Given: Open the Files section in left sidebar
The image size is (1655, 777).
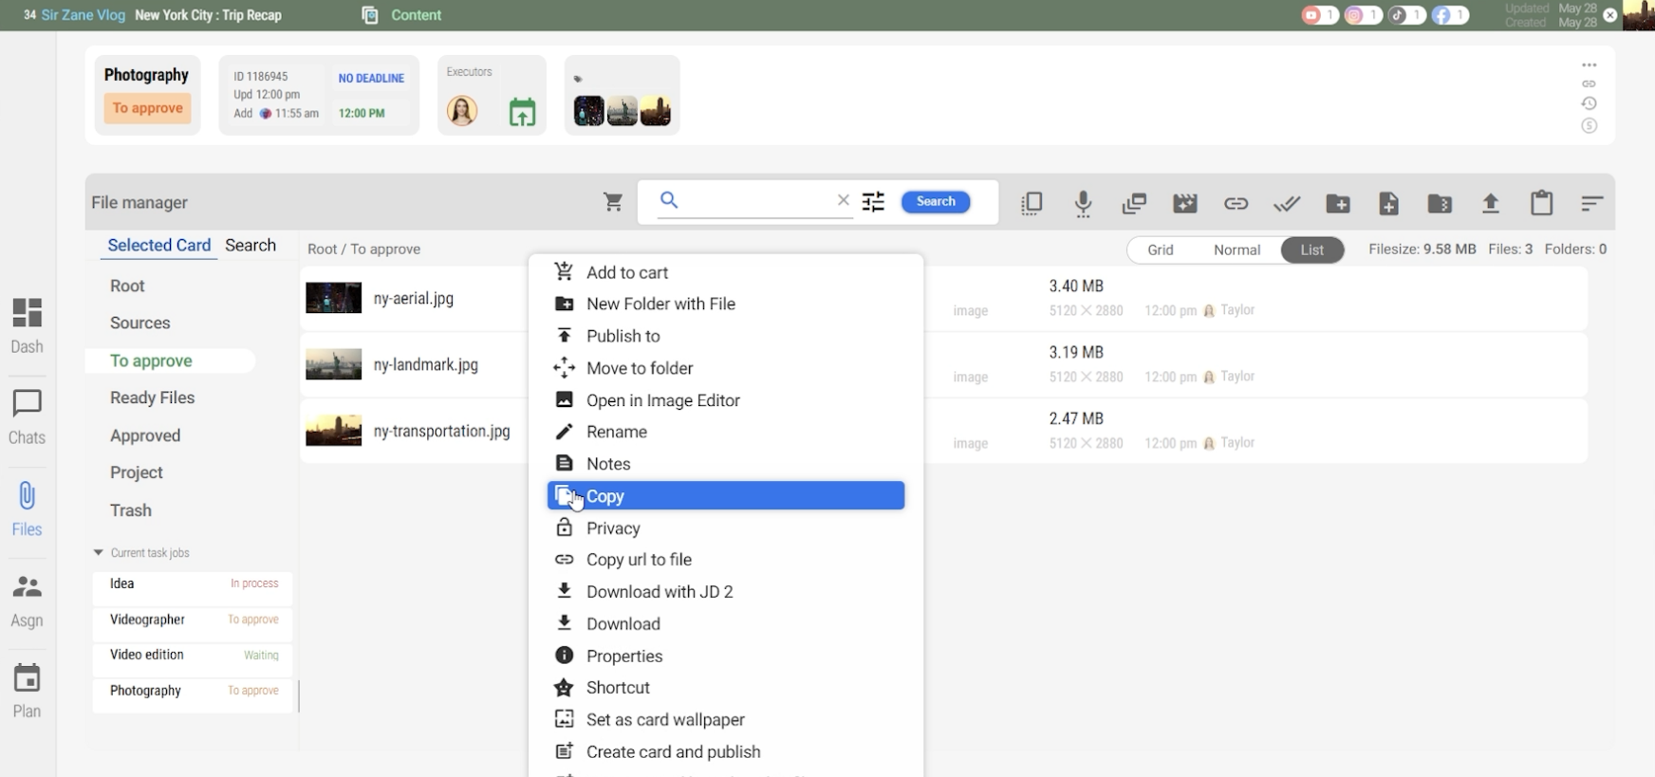Looking at the screenshot, I should coord(27,509).
